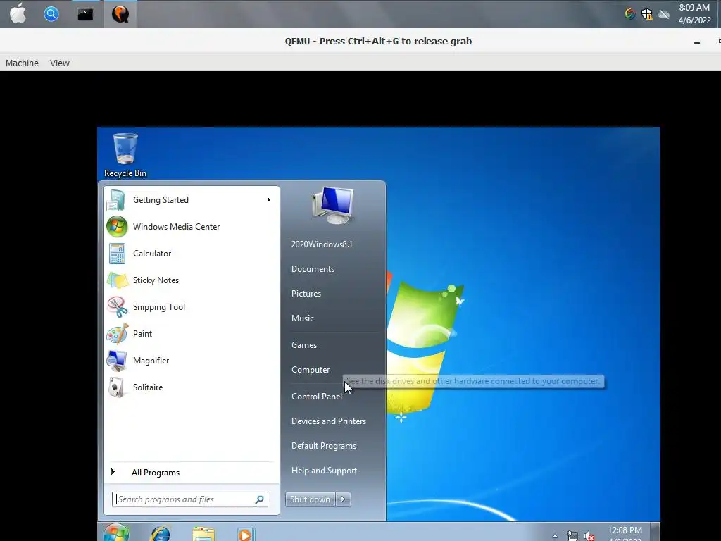Start Solitaire via its card icon
The height and width of the screenshot is (541, 721).
click(117, 387)
